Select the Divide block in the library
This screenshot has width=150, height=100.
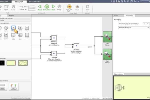[20, 28]
